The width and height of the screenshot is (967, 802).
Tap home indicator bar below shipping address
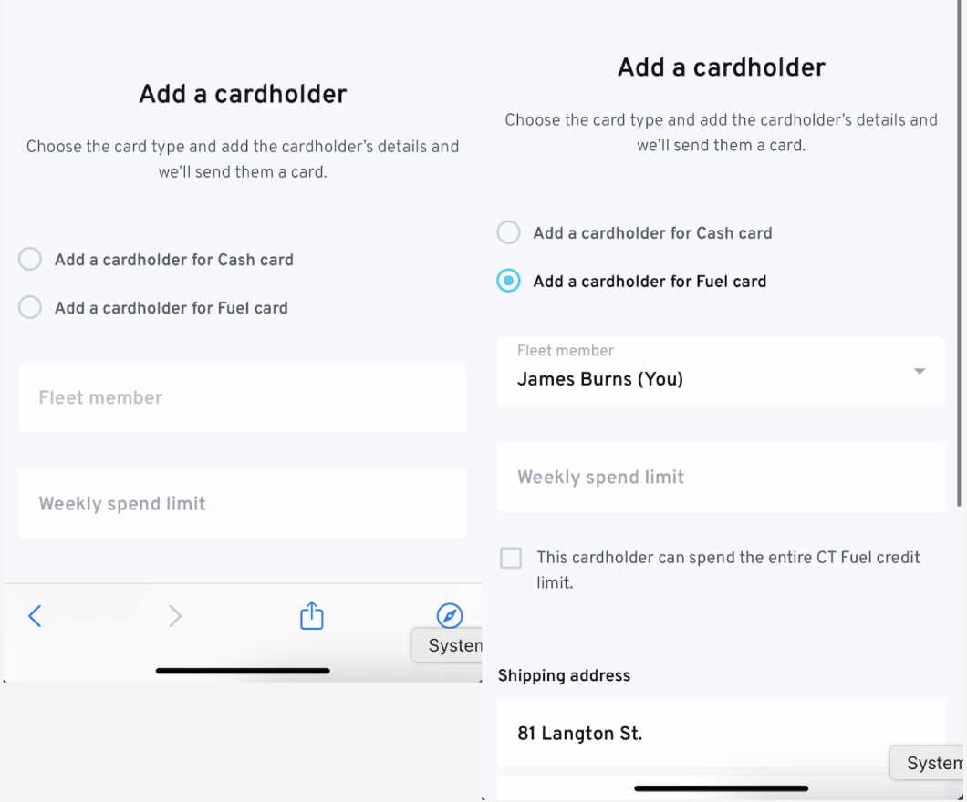[721, 787]
